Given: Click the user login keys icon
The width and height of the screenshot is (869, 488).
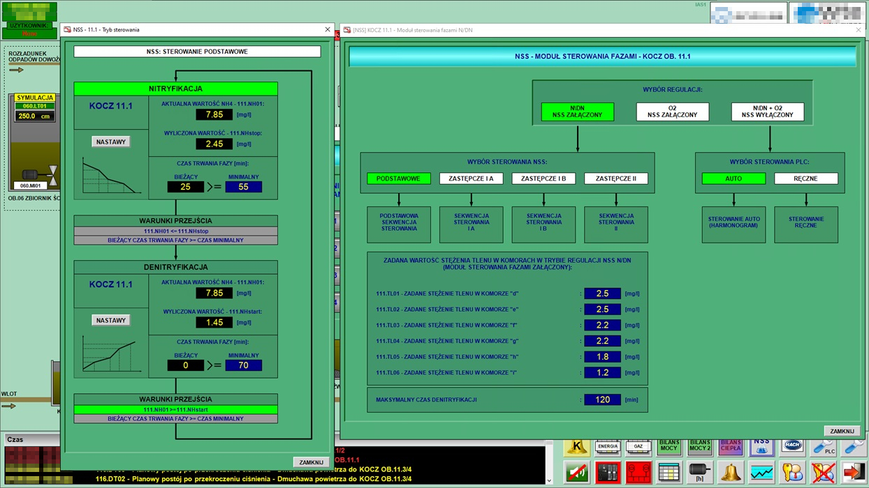Looking at the screenshot, I should tap(792, 472).
